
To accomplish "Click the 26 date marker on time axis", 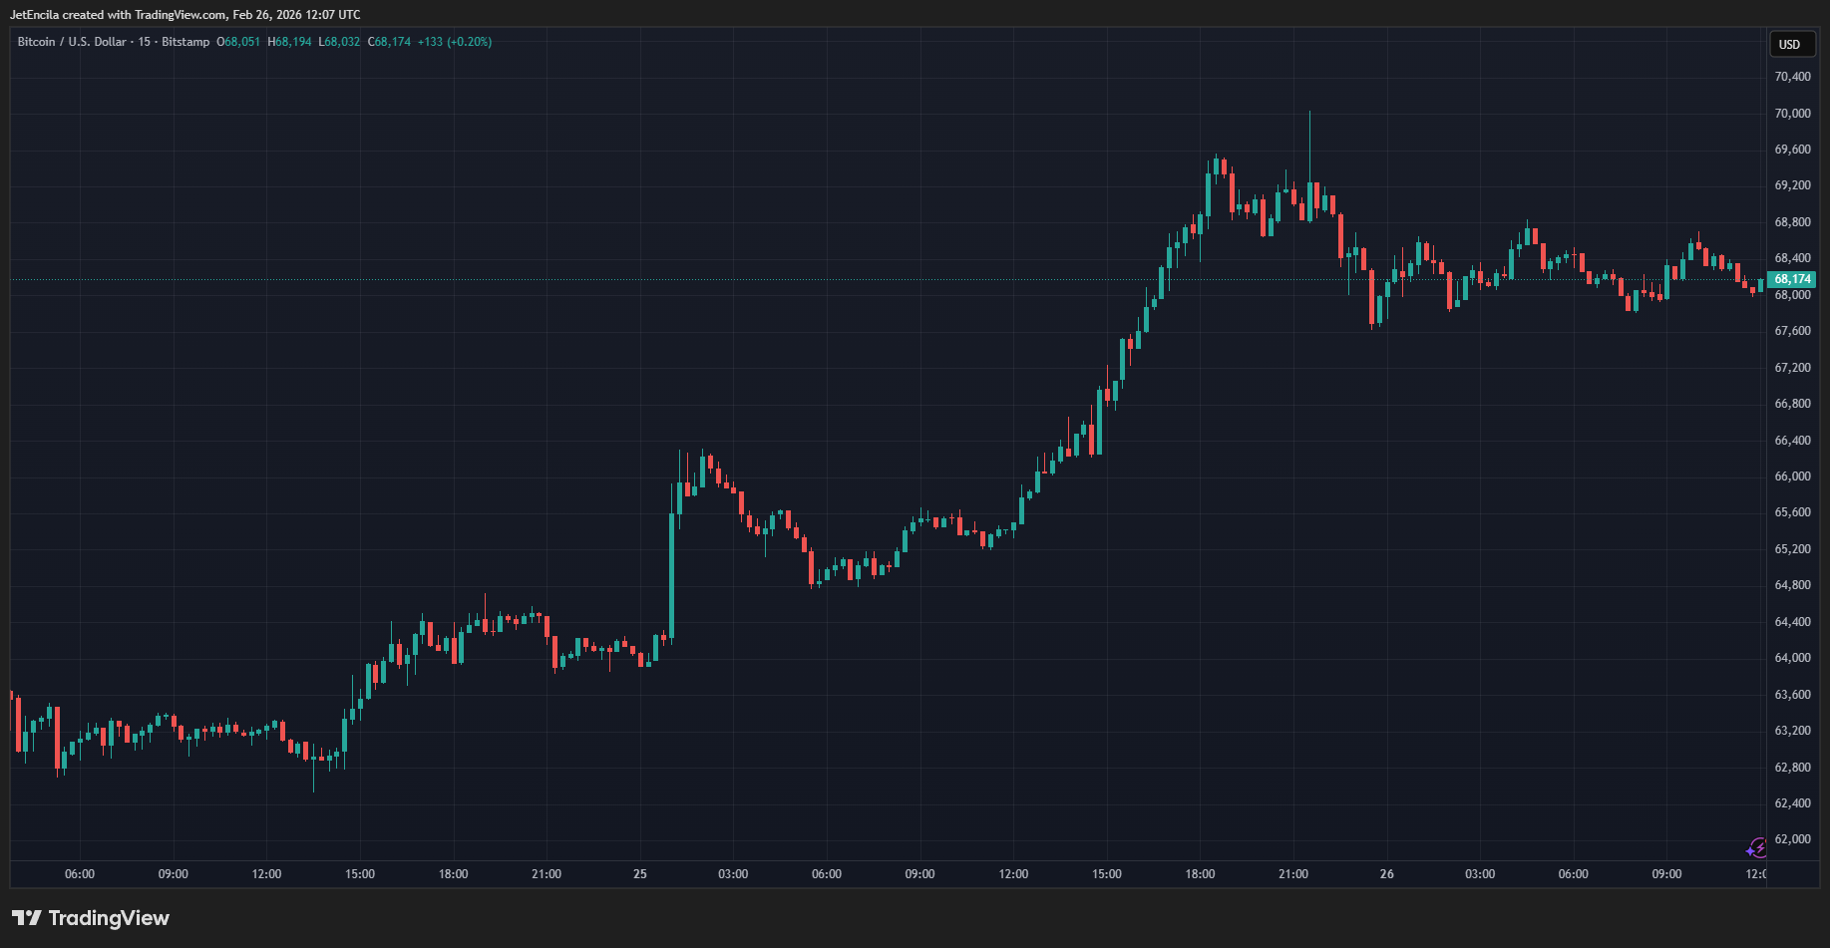I will point(1386,874).
